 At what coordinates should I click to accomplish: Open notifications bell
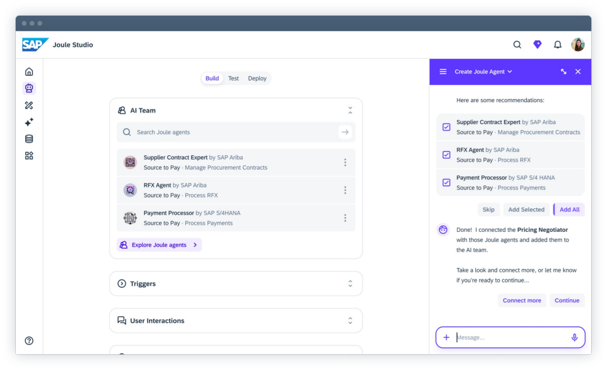(557, 45)
